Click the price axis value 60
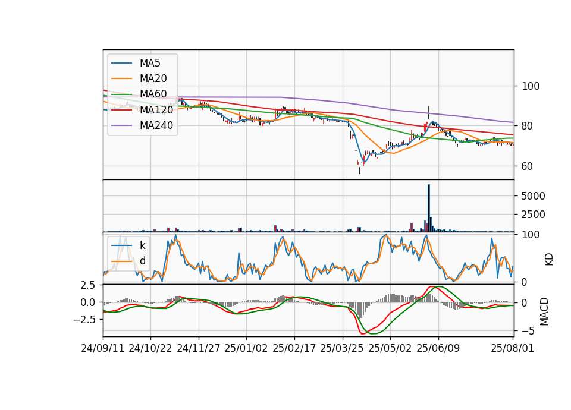The width and height of the screenshot is (571, 410). [528, 166]
